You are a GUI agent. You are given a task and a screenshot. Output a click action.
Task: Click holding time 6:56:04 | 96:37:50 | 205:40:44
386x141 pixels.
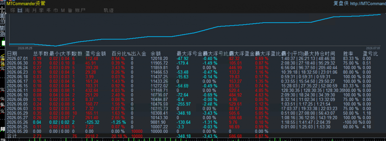click(309, 68)
